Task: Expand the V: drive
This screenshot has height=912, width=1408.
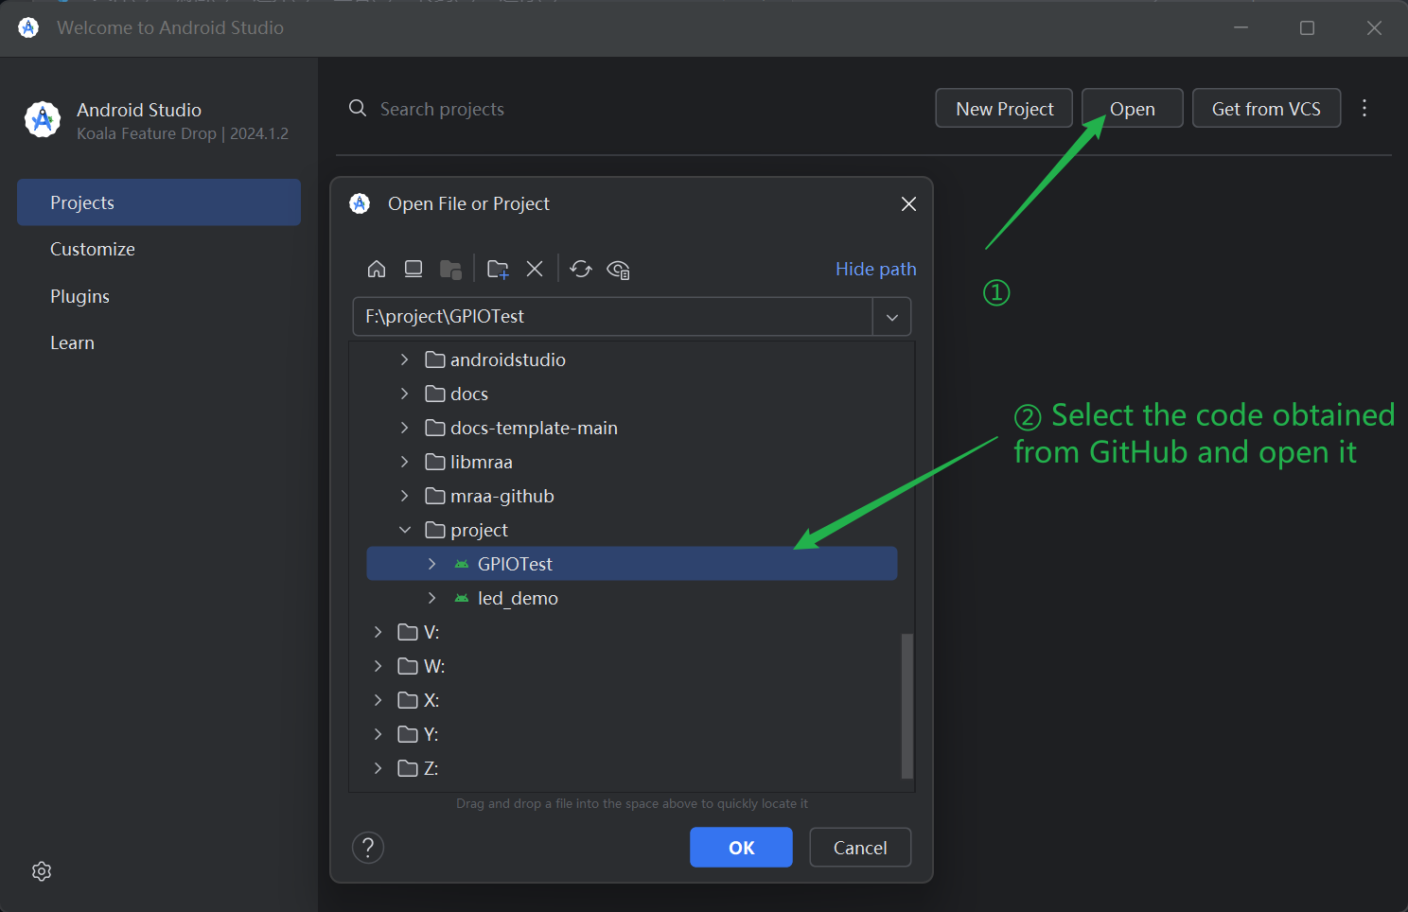Action: (x=378, y=632)
